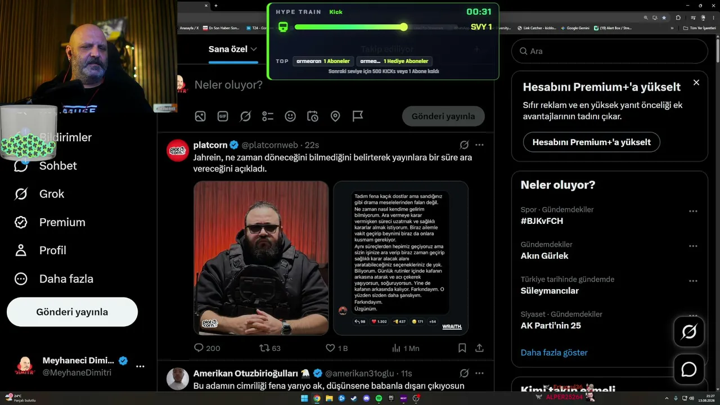Open the Jahrein photo in platcorn post
This screenshot has height=405, width=720.
(x=261, y=258)
